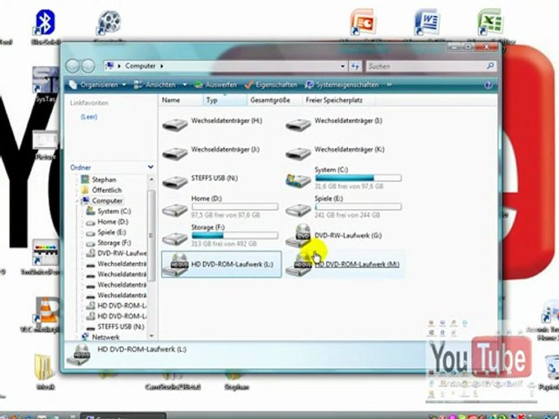Click Storage (F:) capacity bar

pyautogui.click(x=235, y=235)
